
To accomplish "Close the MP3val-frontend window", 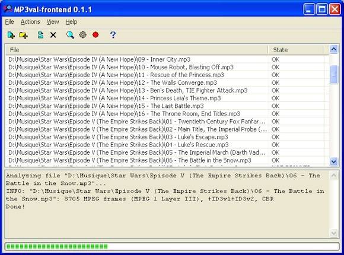I will click(335, 9).
